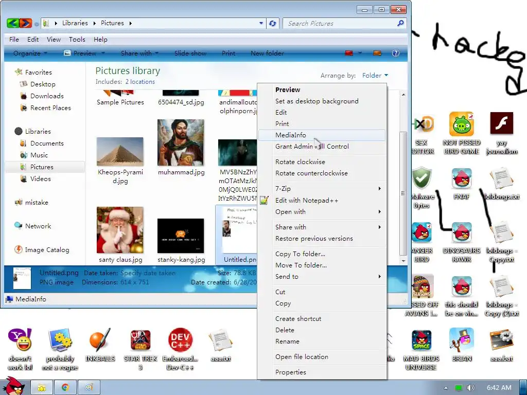Click the green Back arrow in Explorer
The width and height of the screenshot is (527, 395).
coord(13,23)
